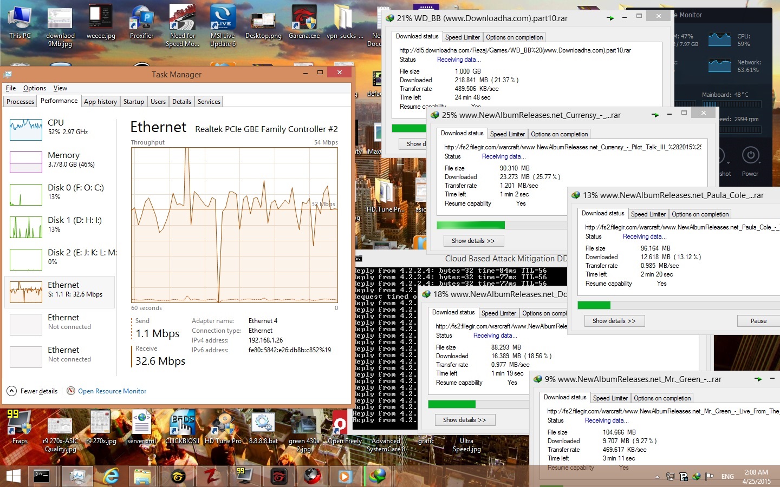Switch to the App history tab in Task Manager

[100, 101]
